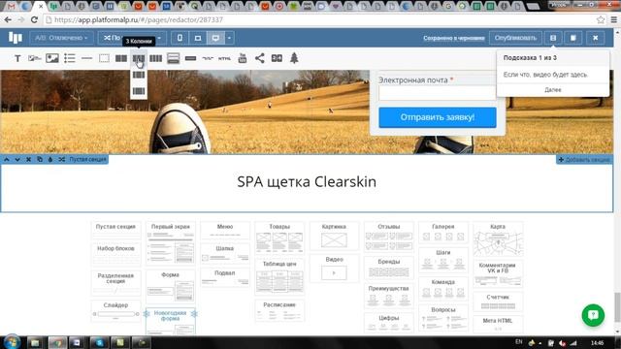Viewport: 621px width, 349px height.
Task: Add Картинка section template
Action: coord(334,236)
